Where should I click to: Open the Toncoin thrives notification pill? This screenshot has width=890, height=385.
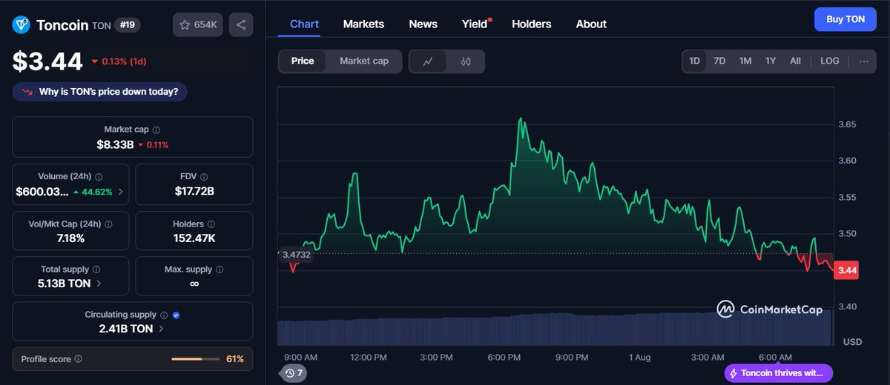click(779, 373)
